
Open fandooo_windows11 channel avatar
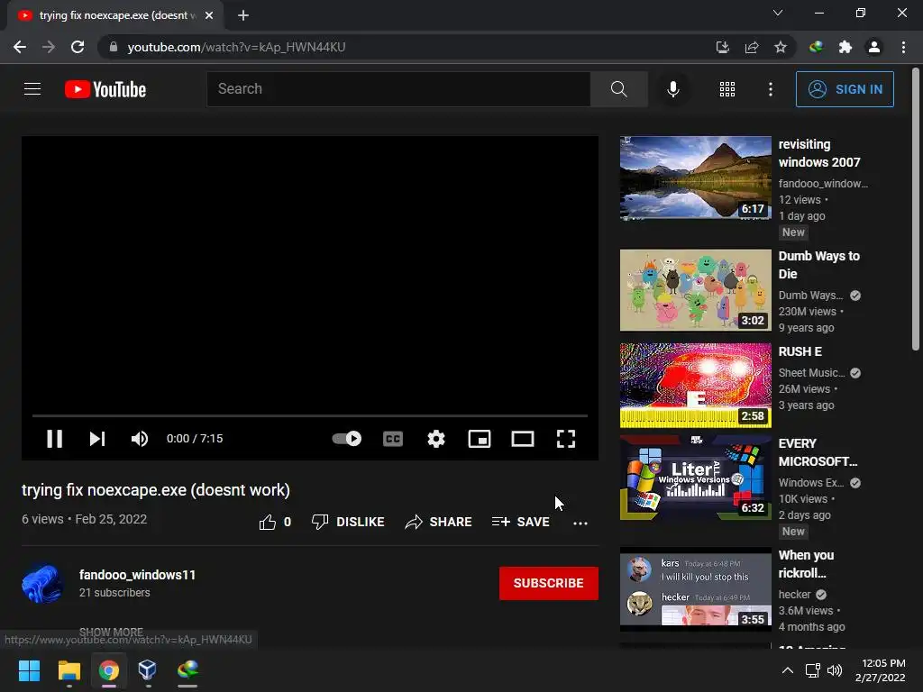[x=41, y=584]
